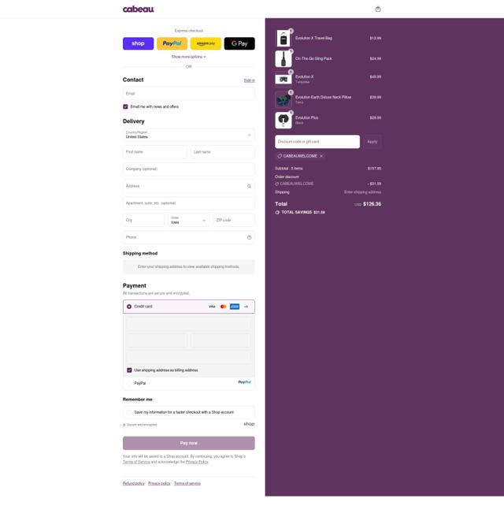Expand Show more options for express checkout
504x517 pixels.
[188, 57]
